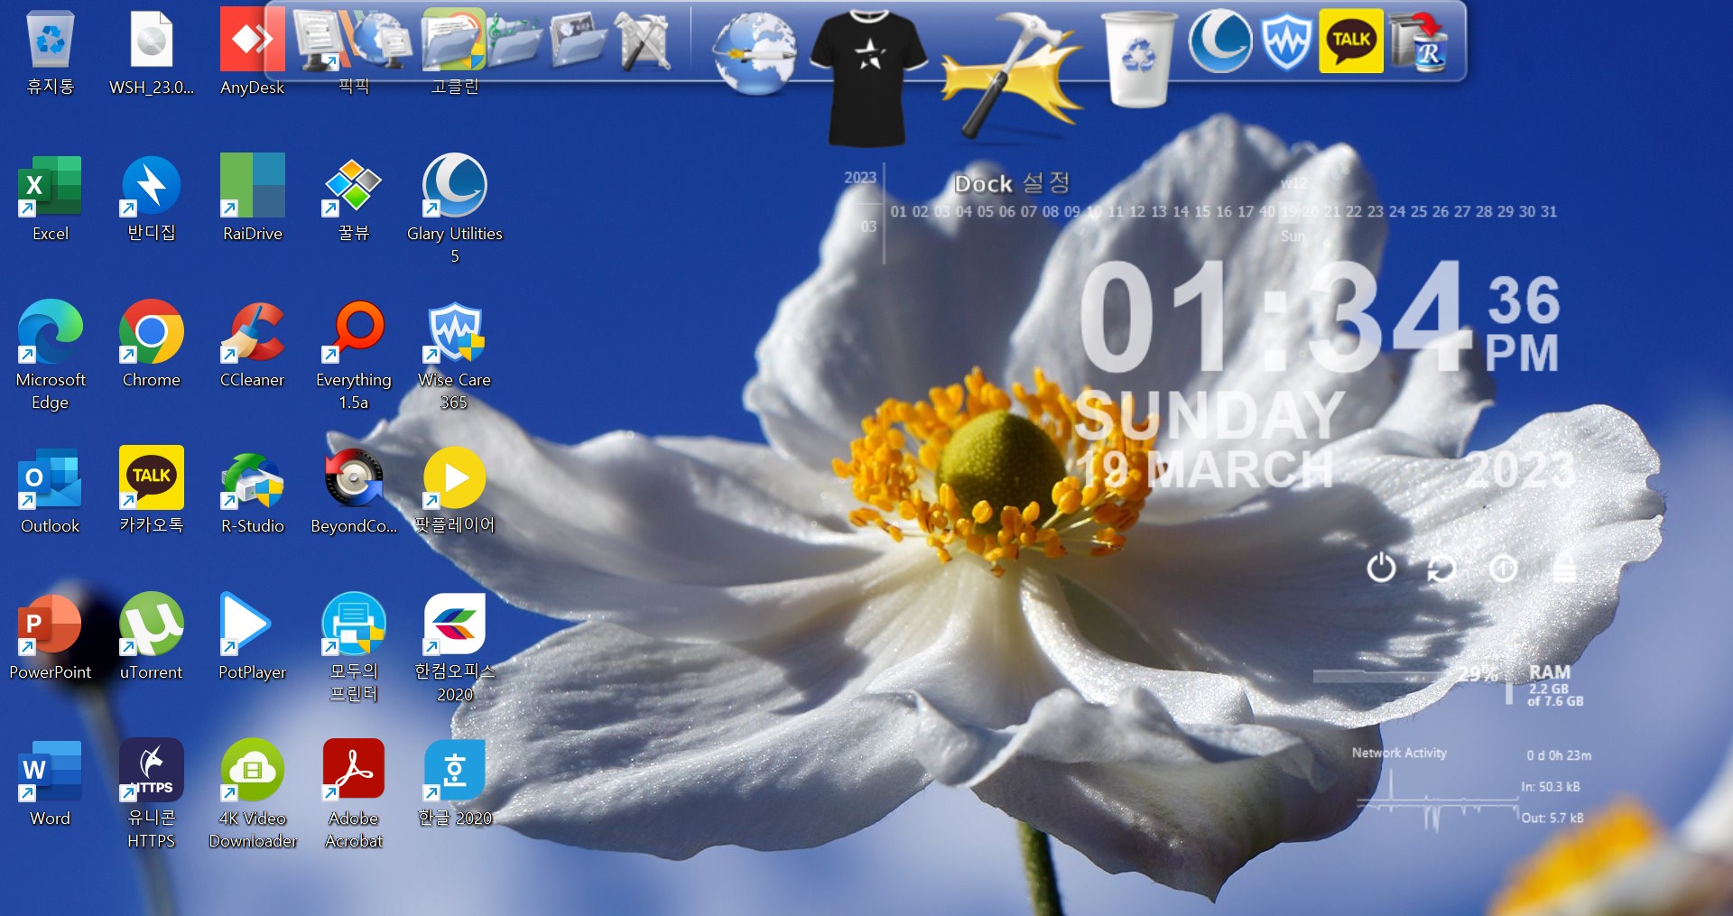
Task: Open Dock 설정 via the hammer icon
Action: click(1011, 78)
